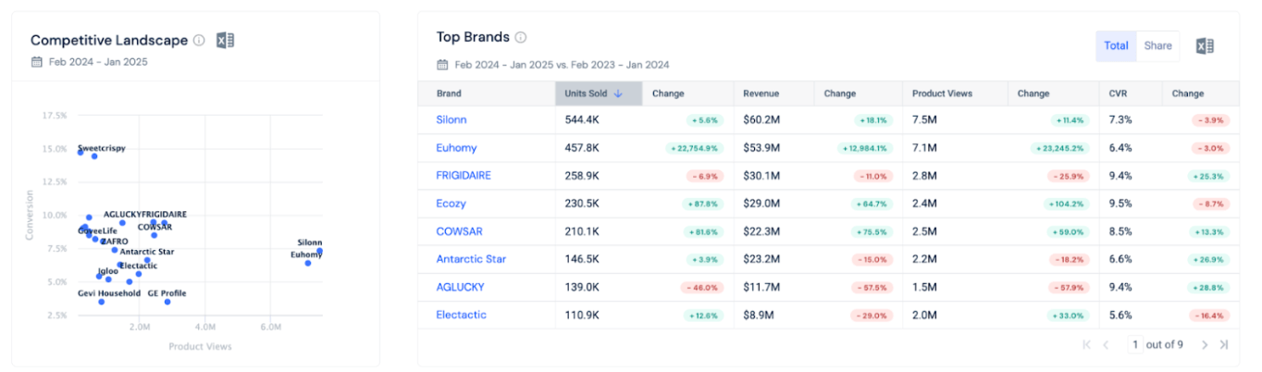1262x372 pixels.
Task: Export Competitive Landscape chart to Excel
Action: [225, 40]
